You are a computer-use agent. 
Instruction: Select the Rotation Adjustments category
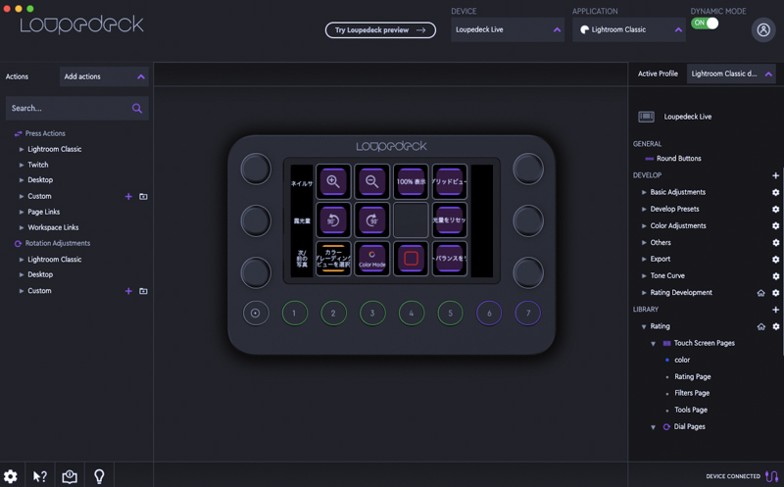[x=58, y=243]
